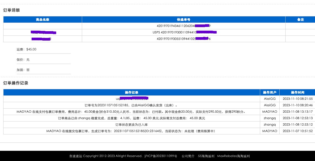The image size is (315, 161).
Task: Click timestamp 2023-11-07 10:51:52
Action: (297, 131)
